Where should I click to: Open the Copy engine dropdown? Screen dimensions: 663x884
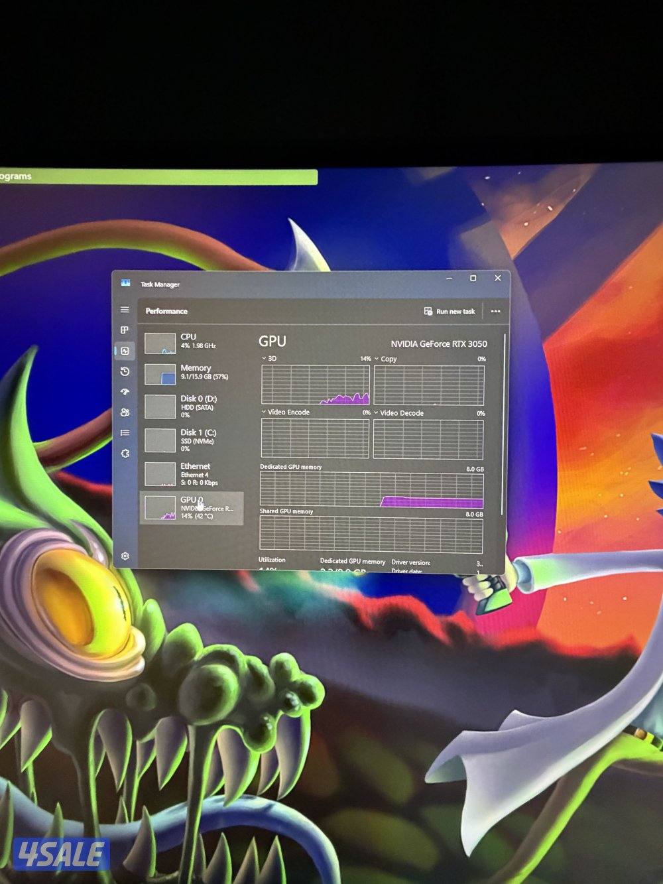385,359
